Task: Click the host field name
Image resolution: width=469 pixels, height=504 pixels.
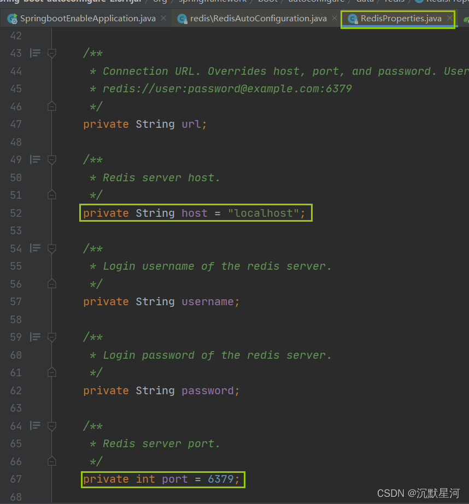Action: [x=194, y=213]
